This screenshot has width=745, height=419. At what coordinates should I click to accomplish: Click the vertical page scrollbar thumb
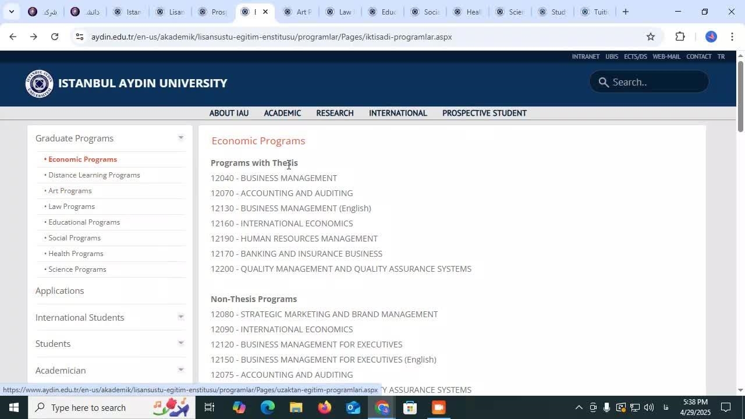click(x=740, y=96)
